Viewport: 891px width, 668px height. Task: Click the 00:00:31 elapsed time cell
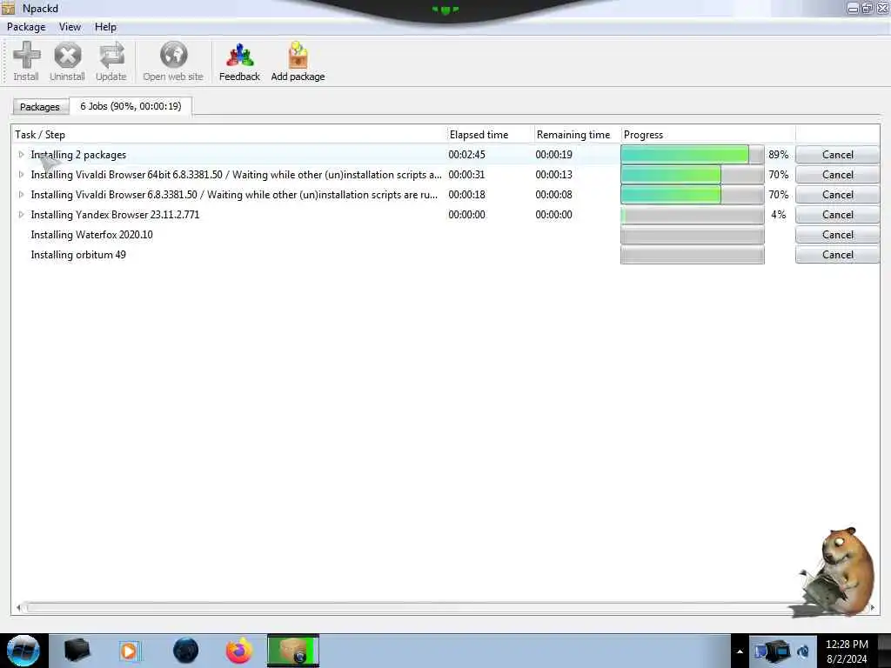(466, 174)
